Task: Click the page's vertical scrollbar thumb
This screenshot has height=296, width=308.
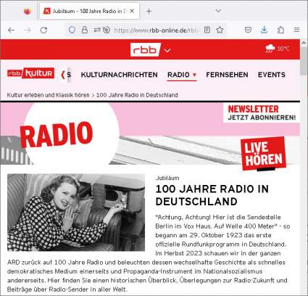Action: 304,62
